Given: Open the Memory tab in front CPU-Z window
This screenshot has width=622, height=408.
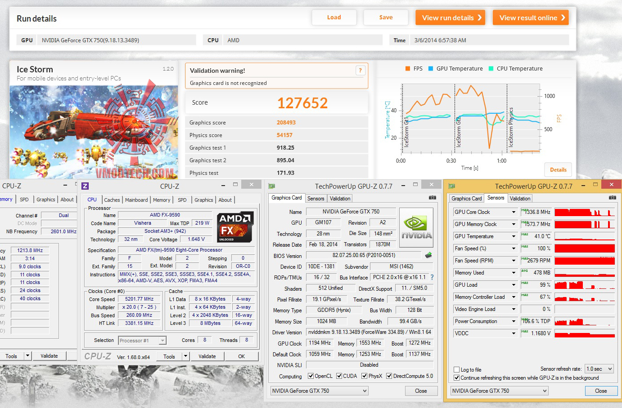Looking at the screenshot, I should 162,200.
